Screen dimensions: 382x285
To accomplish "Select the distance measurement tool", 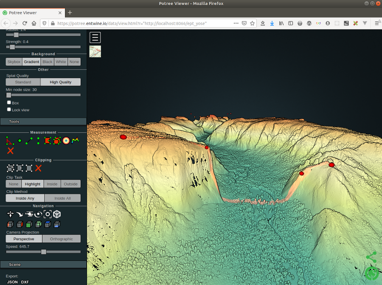I will 29,141.
